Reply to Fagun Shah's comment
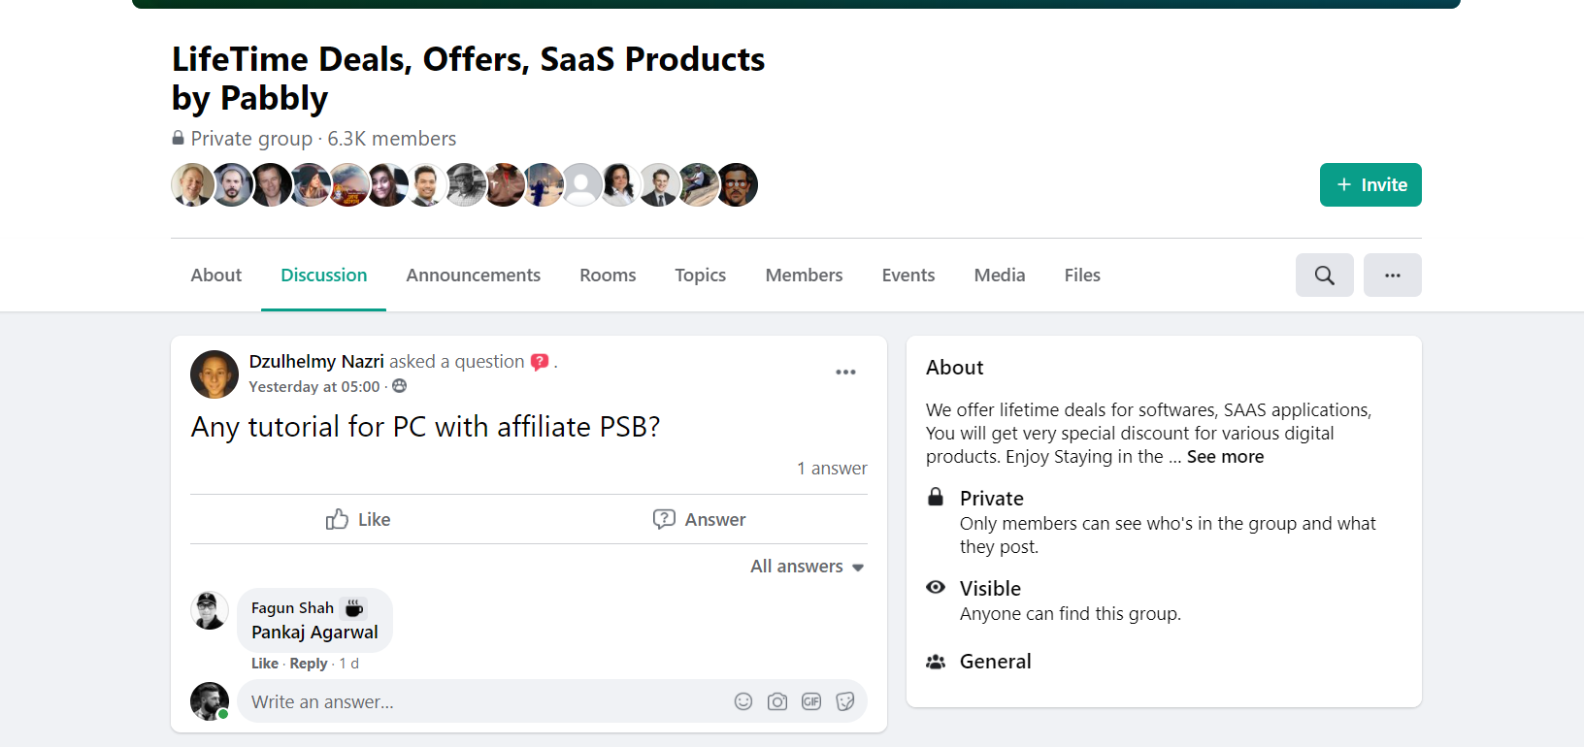 [309, 664]
